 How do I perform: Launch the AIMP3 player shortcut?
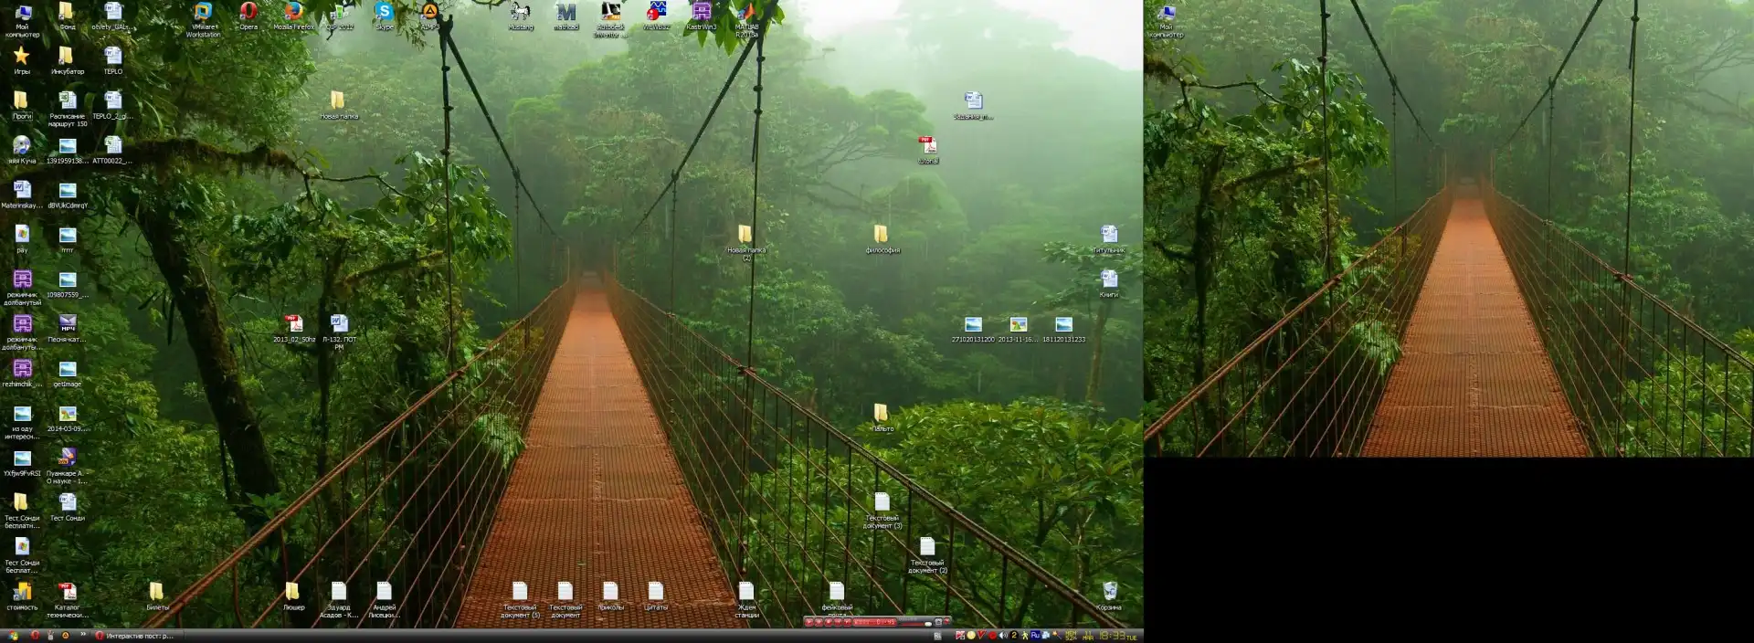429,16
